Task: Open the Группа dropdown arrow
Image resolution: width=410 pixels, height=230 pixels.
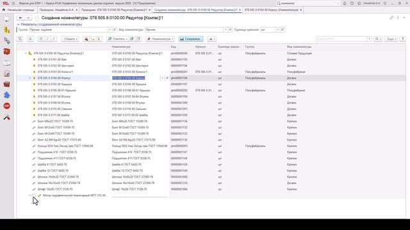Action: [110, 30]
